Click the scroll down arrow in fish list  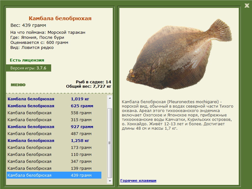[x=110, y=181]
